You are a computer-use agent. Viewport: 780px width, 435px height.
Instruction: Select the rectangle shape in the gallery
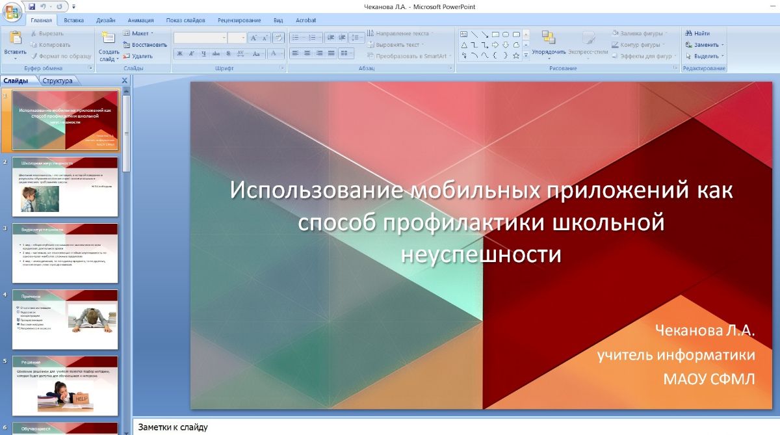click(495, 34)
